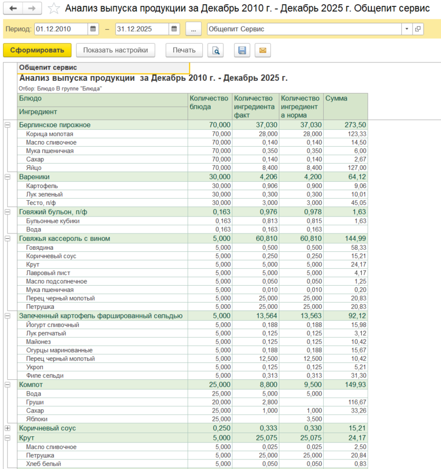The image size is (441, 469).
Task: Collapse the Вареники ingredient group
Action: 7,177
